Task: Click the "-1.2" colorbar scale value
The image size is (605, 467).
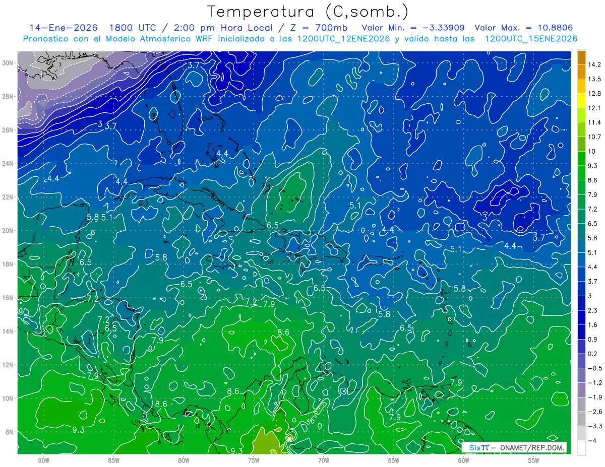Action: click(594, 383)
